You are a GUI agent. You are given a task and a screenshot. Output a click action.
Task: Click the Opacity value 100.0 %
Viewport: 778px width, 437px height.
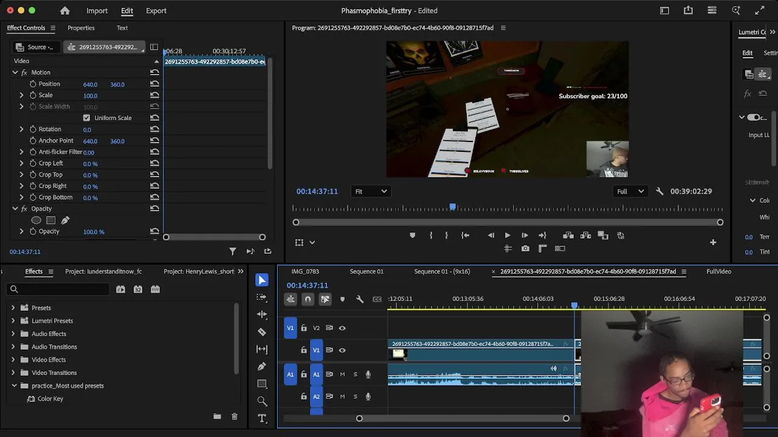[94, 232]
